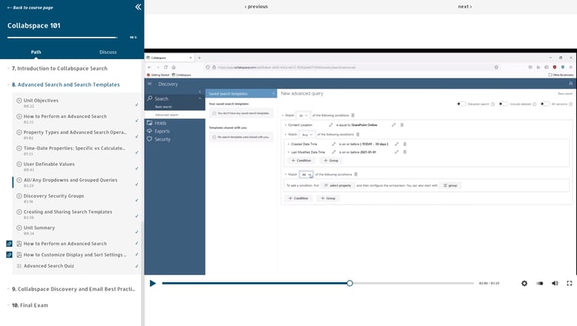
Task: Toggle the All versions switch
Action: [x=544, y=103]
